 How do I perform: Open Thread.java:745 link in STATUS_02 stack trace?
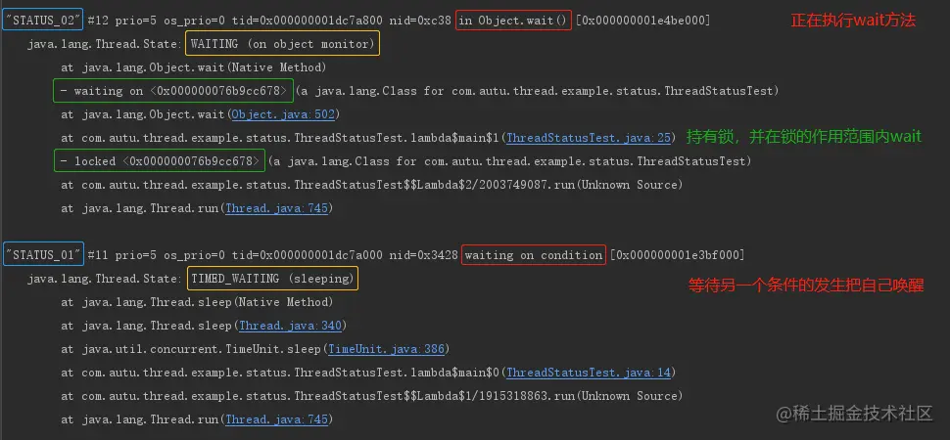(276, 208)
